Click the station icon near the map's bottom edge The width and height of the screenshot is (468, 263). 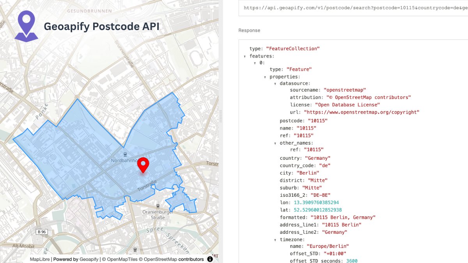pos(135,249)
